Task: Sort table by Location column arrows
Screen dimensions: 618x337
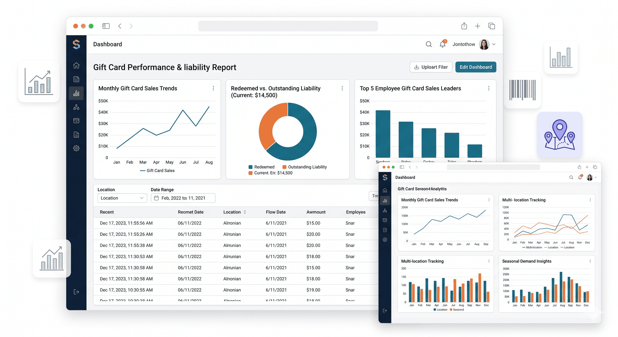Action: (x=245, y=212)
